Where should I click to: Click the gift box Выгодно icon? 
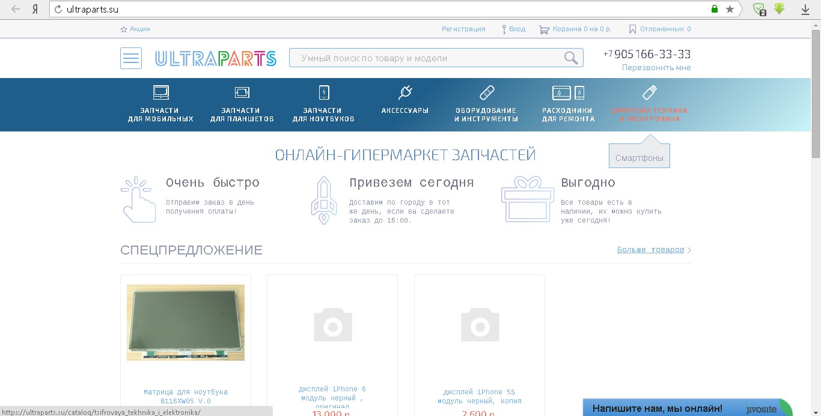point(528,199)
